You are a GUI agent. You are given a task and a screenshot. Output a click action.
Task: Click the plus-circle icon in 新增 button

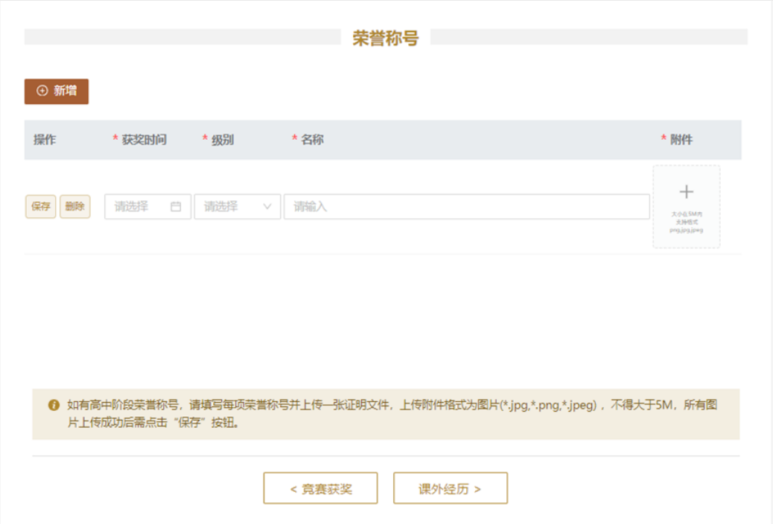[42, 91]
